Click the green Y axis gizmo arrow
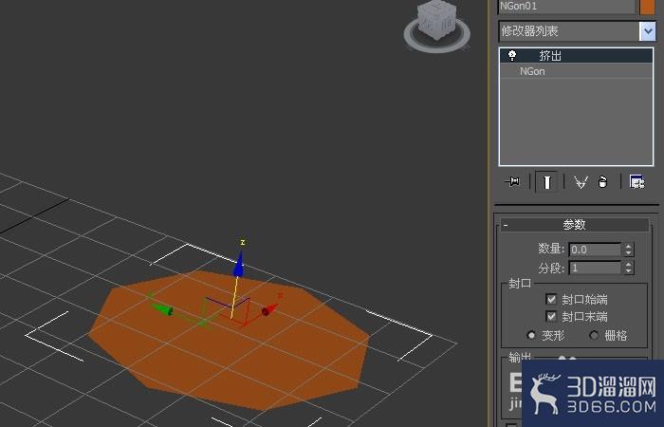 162,309
